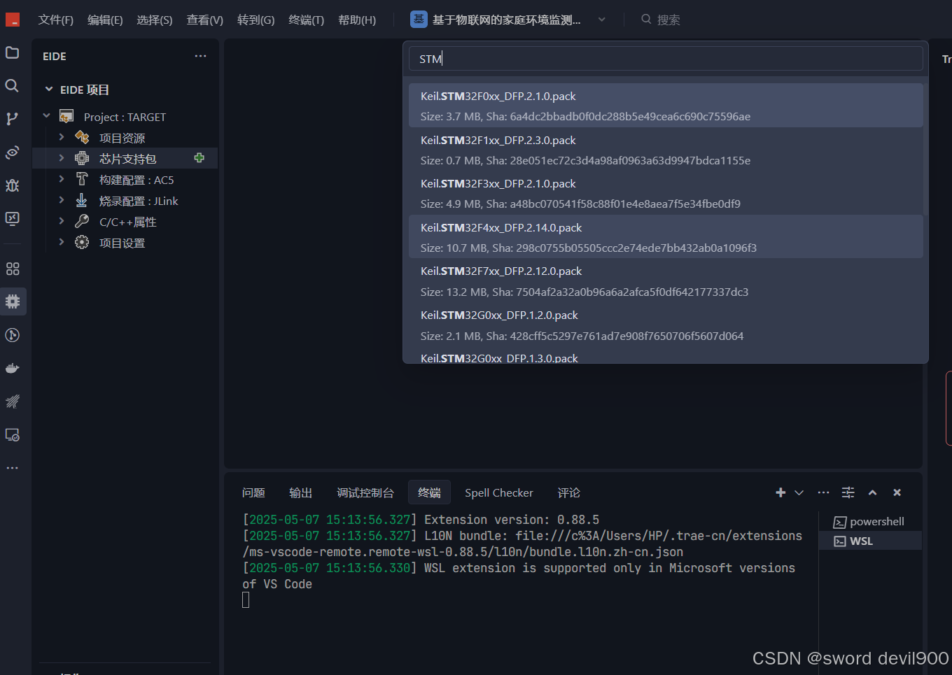
Task: Open the 终端 menu in the menu bar
Action: click(305, 20)
